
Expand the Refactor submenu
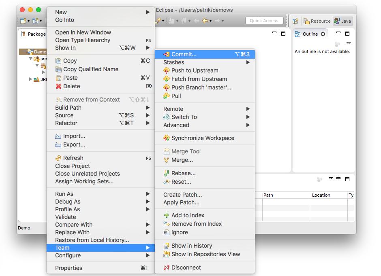coord(101,123)
